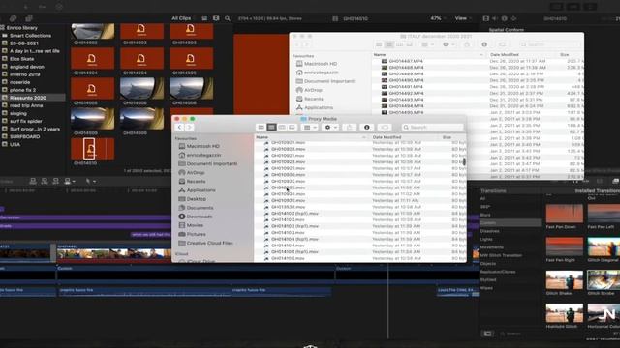Click Proxy Media window vertical scrollbar
This screenshot has height=348, width=620.
[x=464, y=161]
